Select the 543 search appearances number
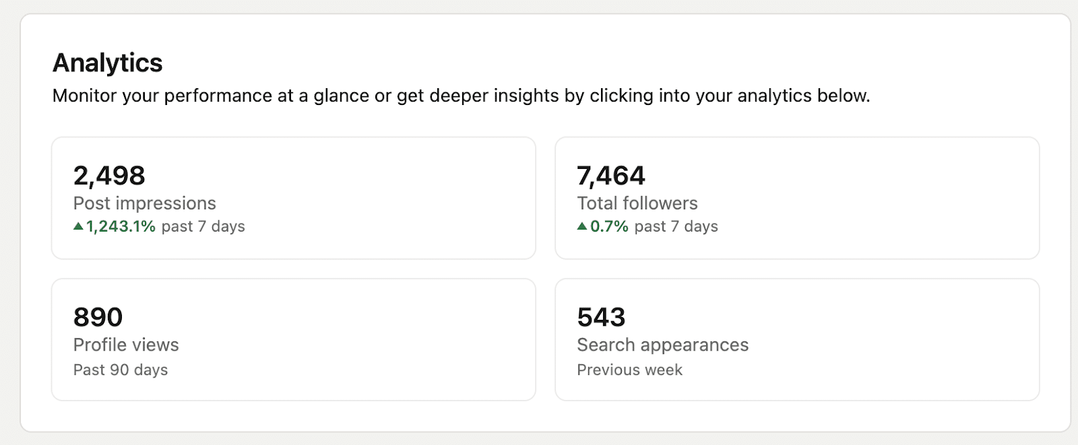1078x445 pixels. coord(601,317)
